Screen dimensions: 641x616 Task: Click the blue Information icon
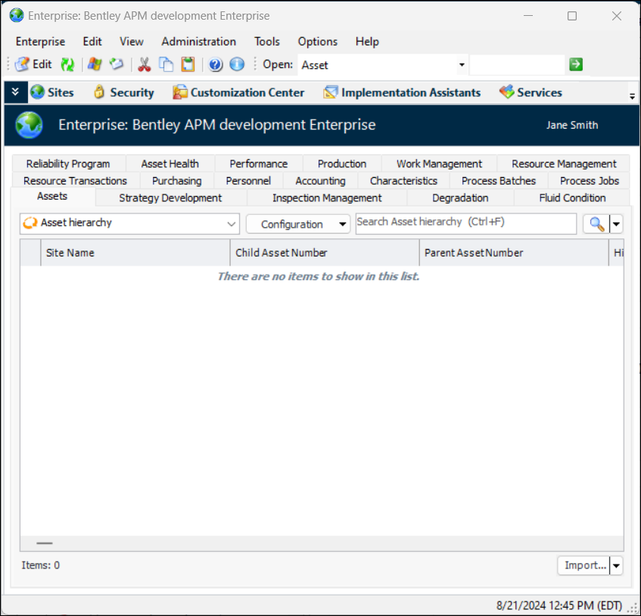tap(237, 64)
